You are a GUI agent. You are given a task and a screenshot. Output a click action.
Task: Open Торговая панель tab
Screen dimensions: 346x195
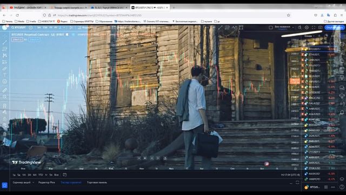[97, 183]
